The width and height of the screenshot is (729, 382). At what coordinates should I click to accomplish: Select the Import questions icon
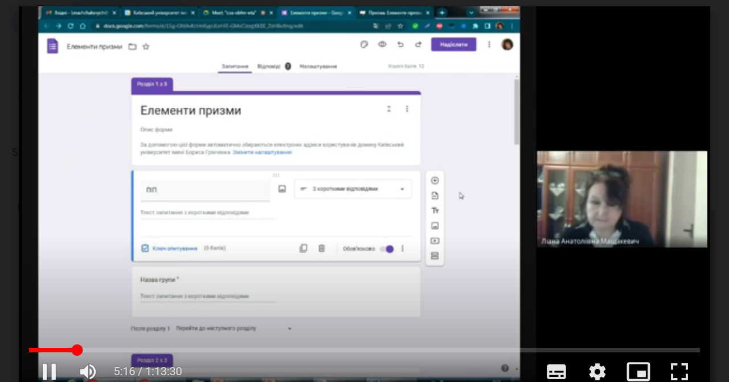435,196
